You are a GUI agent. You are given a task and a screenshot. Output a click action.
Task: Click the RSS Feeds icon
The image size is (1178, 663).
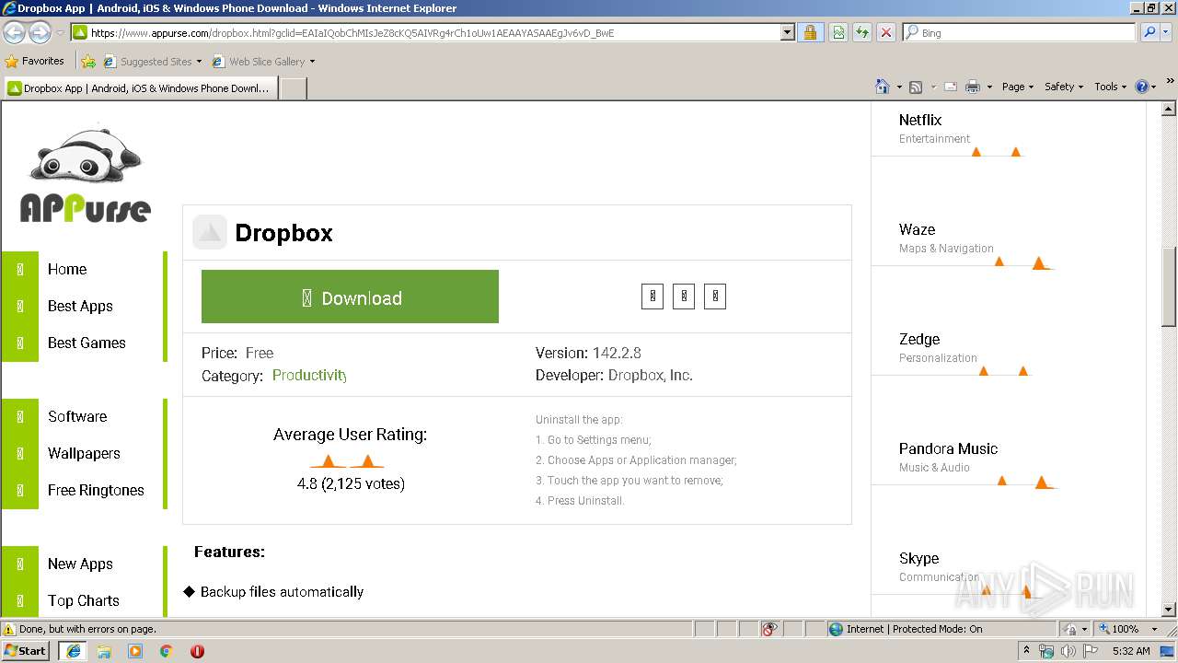(x=916, y=87)
